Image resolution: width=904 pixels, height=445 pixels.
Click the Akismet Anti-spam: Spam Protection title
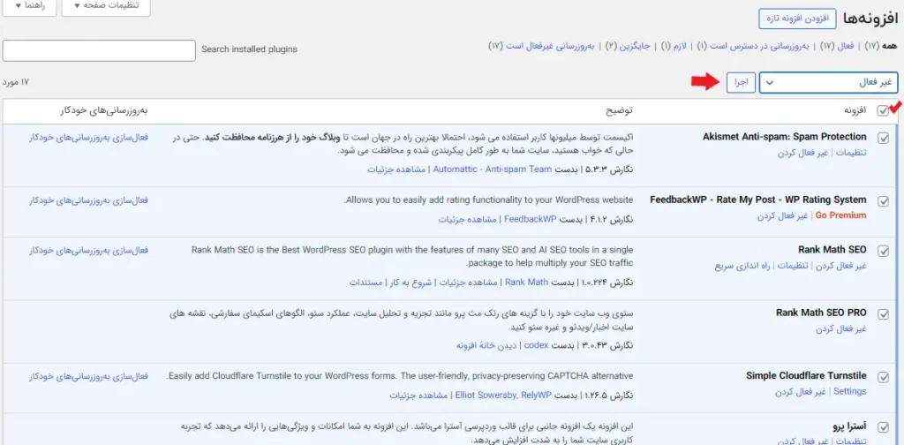785,137
